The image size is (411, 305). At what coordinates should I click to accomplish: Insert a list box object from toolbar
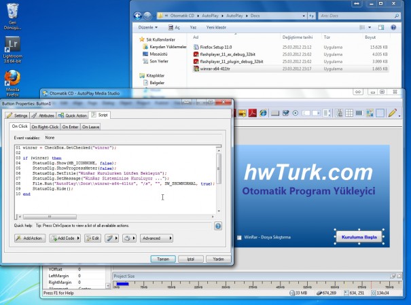327,113
